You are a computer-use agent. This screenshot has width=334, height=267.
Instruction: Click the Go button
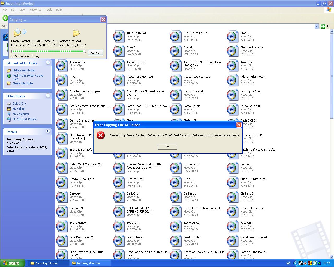pos(325,26)
